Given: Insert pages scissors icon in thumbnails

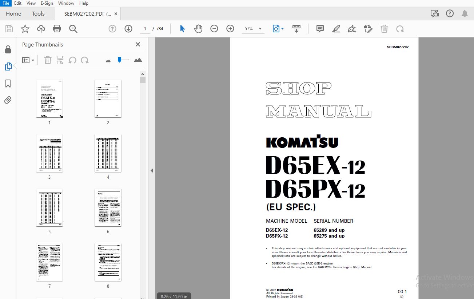Looking at the screenshot, I should (60, 60).
